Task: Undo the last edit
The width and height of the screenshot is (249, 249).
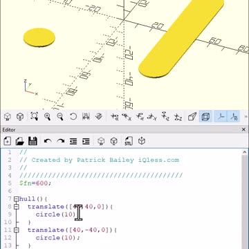Action: [x=48, y=141]
